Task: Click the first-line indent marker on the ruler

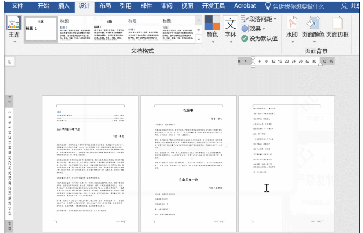Action: pos(252,58)
